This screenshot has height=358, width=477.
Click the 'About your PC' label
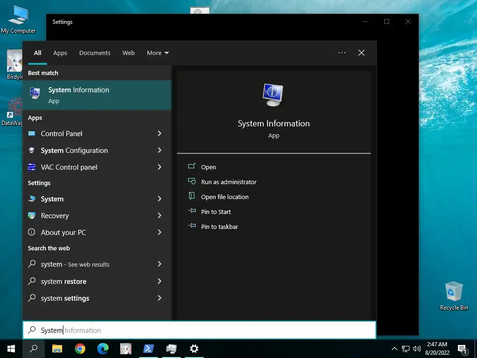click(63, 233)
